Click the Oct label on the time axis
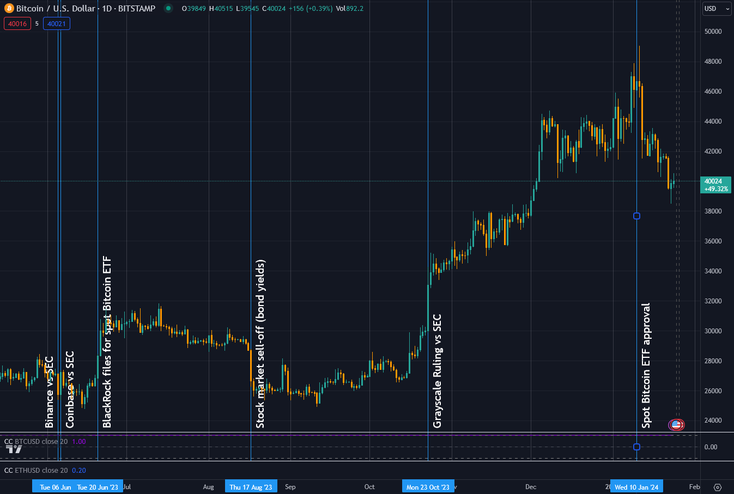 pos(369,487)
